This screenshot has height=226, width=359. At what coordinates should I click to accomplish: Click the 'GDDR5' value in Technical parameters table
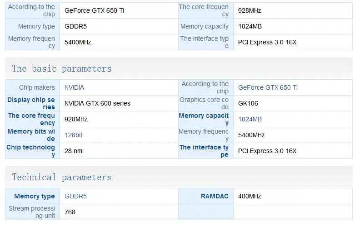click(75, 196)
